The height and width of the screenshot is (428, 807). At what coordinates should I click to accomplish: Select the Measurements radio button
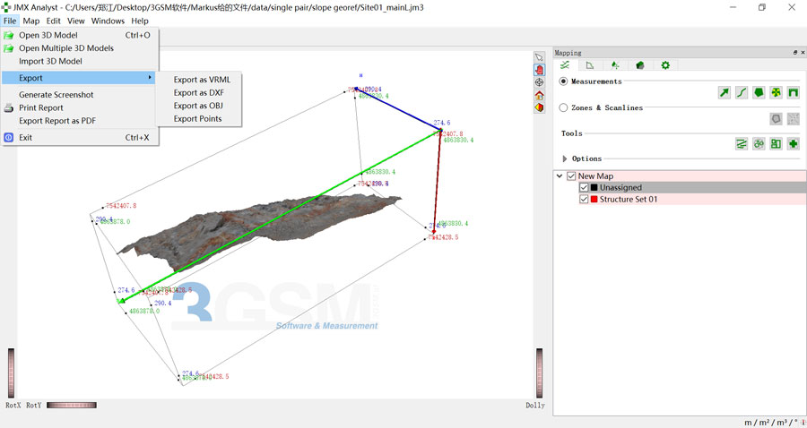point(563,81)
